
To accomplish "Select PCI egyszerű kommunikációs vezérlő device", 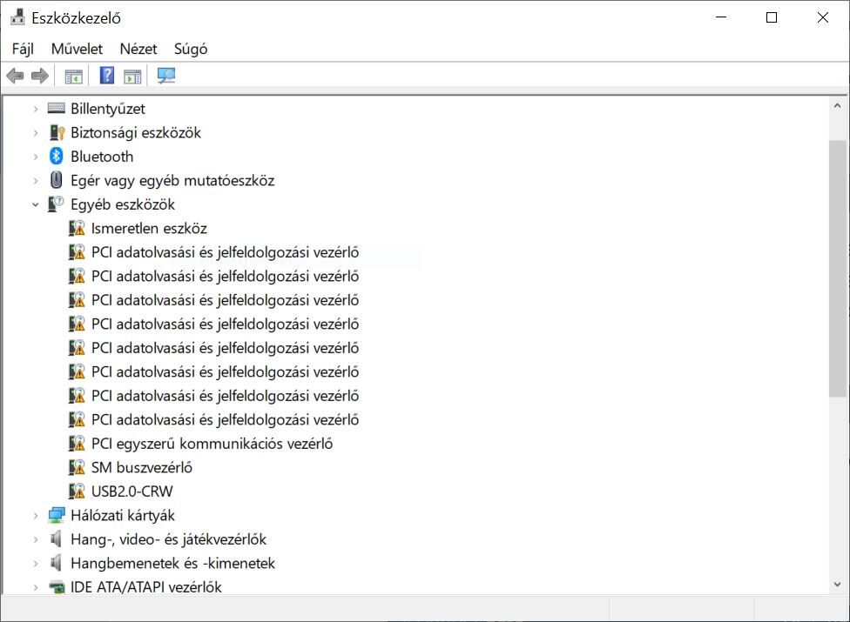I will [212, 444].
